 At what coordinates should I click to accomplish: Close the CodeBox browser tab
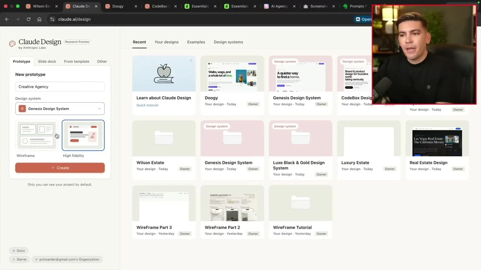(x=175, y=6)
